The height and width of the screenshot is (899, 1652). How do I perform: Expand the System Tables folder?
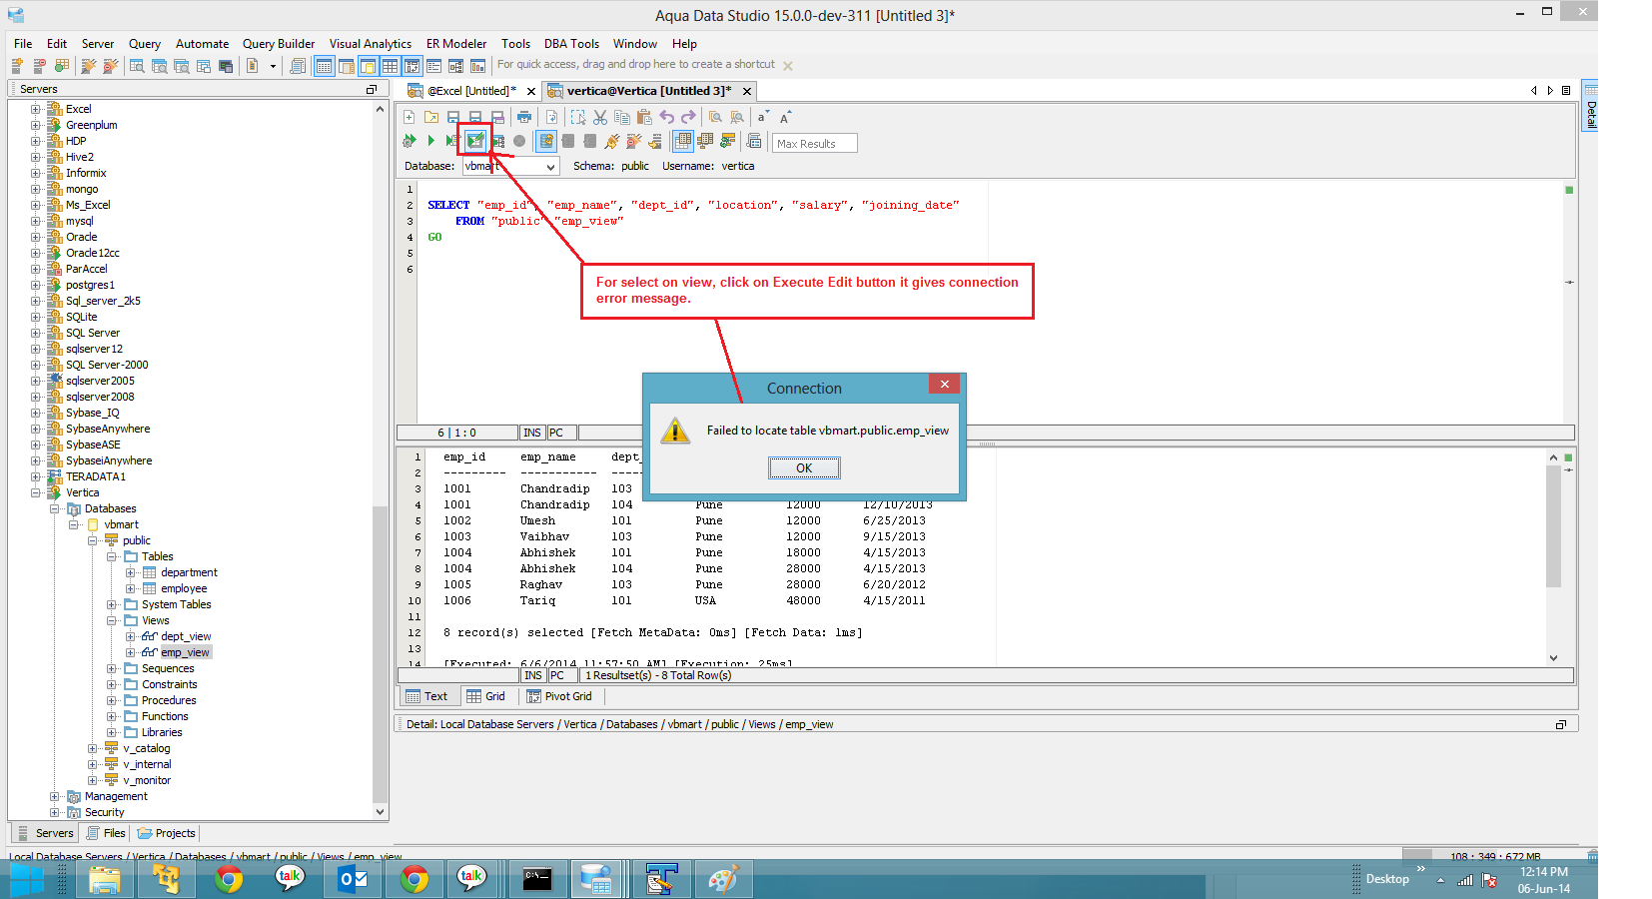pos(112,604)
